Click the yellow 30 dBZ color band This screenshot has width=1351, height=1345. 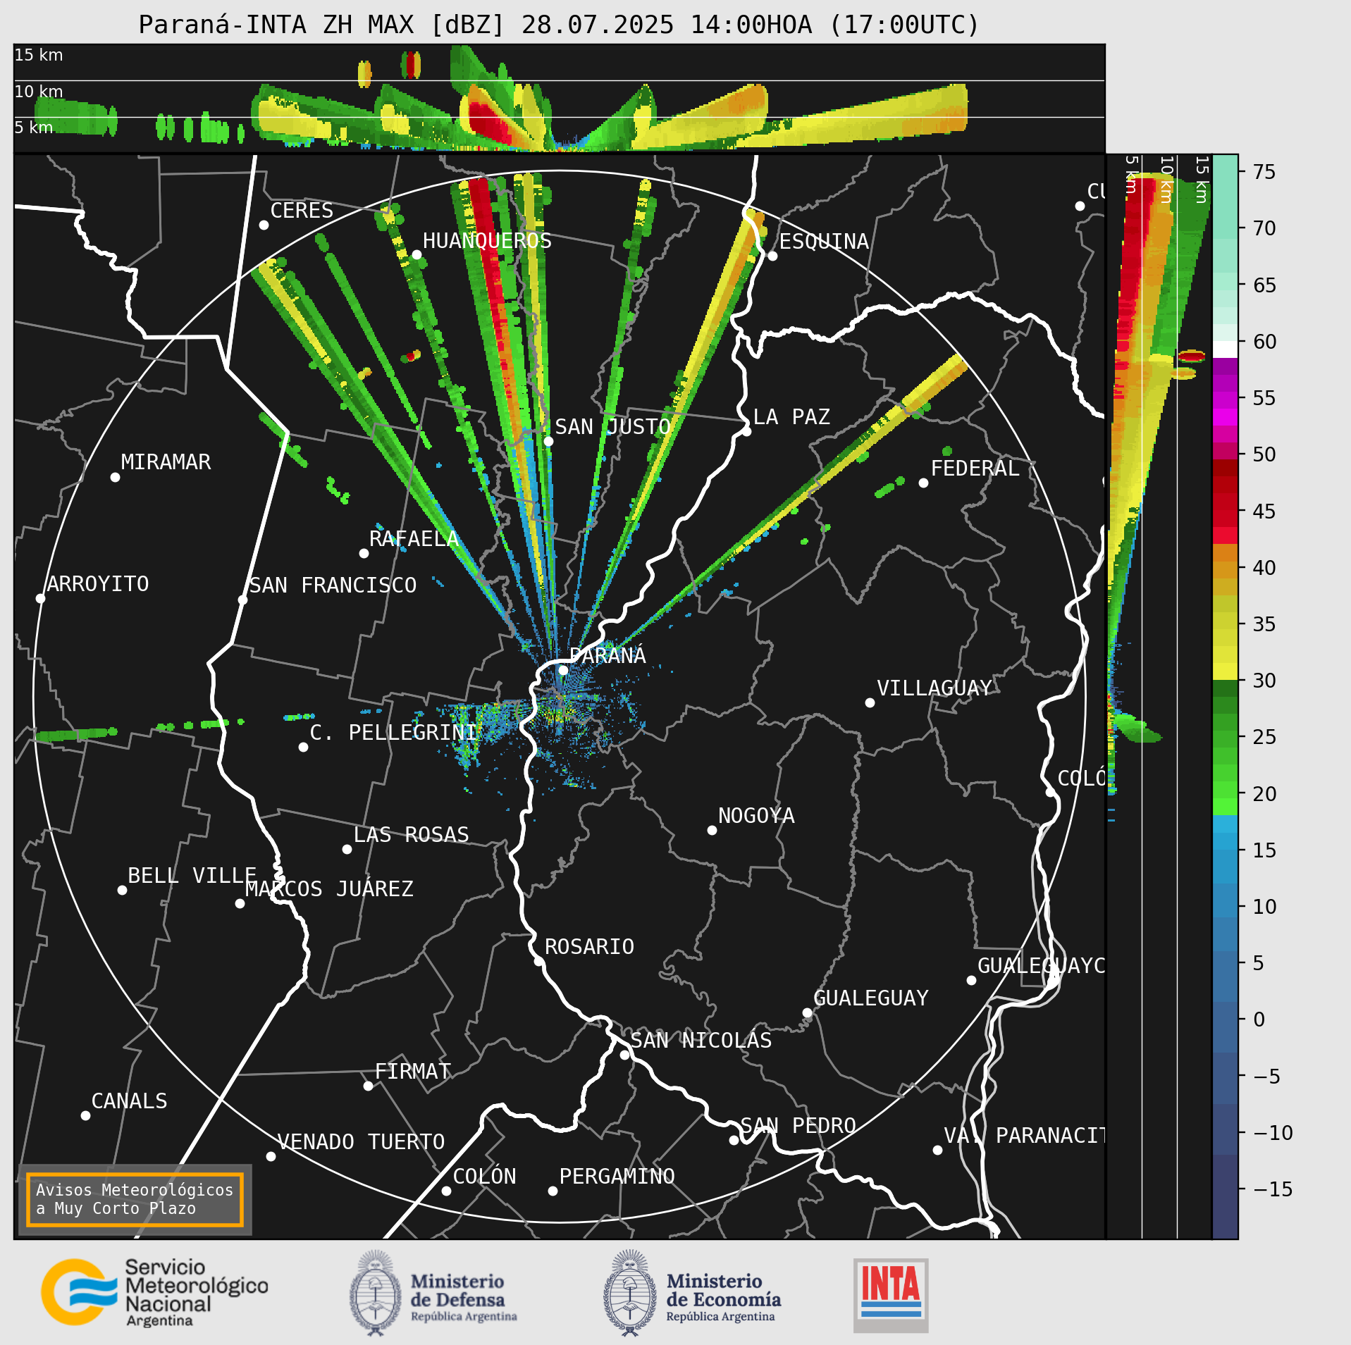1225,671
